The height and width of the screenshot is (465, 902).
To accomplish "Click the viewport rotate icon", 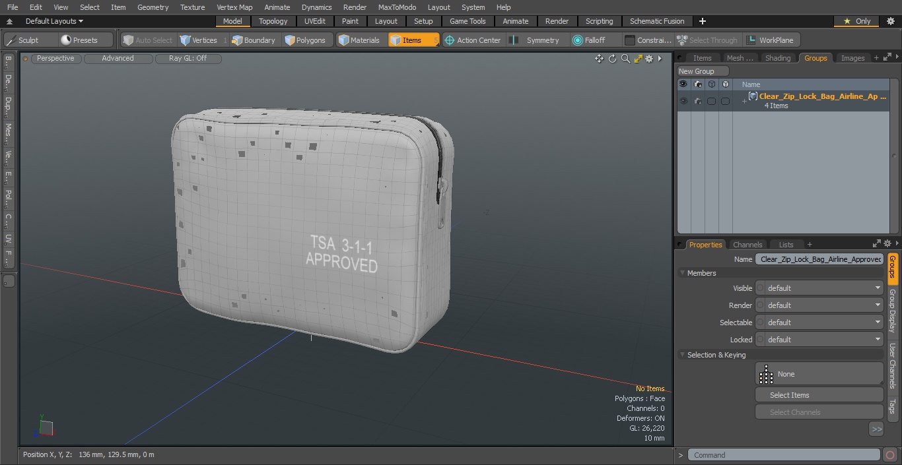I will tap(612, 59).
